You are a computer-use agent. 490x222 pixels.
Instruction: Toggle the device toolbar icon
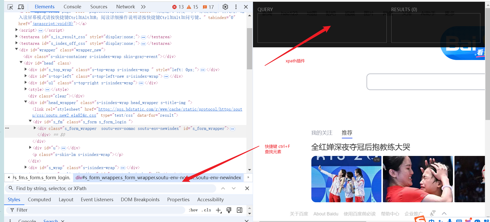[21, 7]
